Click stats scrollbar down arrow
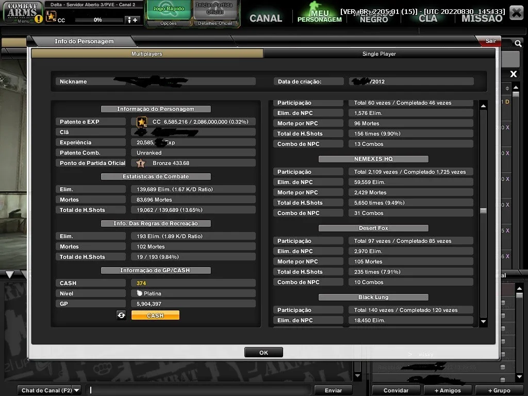The image size is (528, 396). 483,322
